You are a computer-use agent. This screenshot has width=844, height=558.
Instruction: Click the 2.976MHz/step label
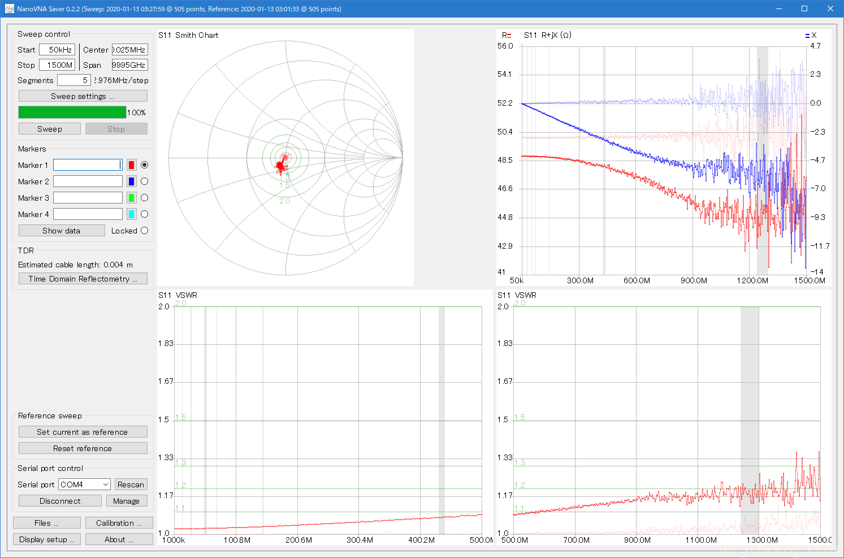[x=122, y=80]
